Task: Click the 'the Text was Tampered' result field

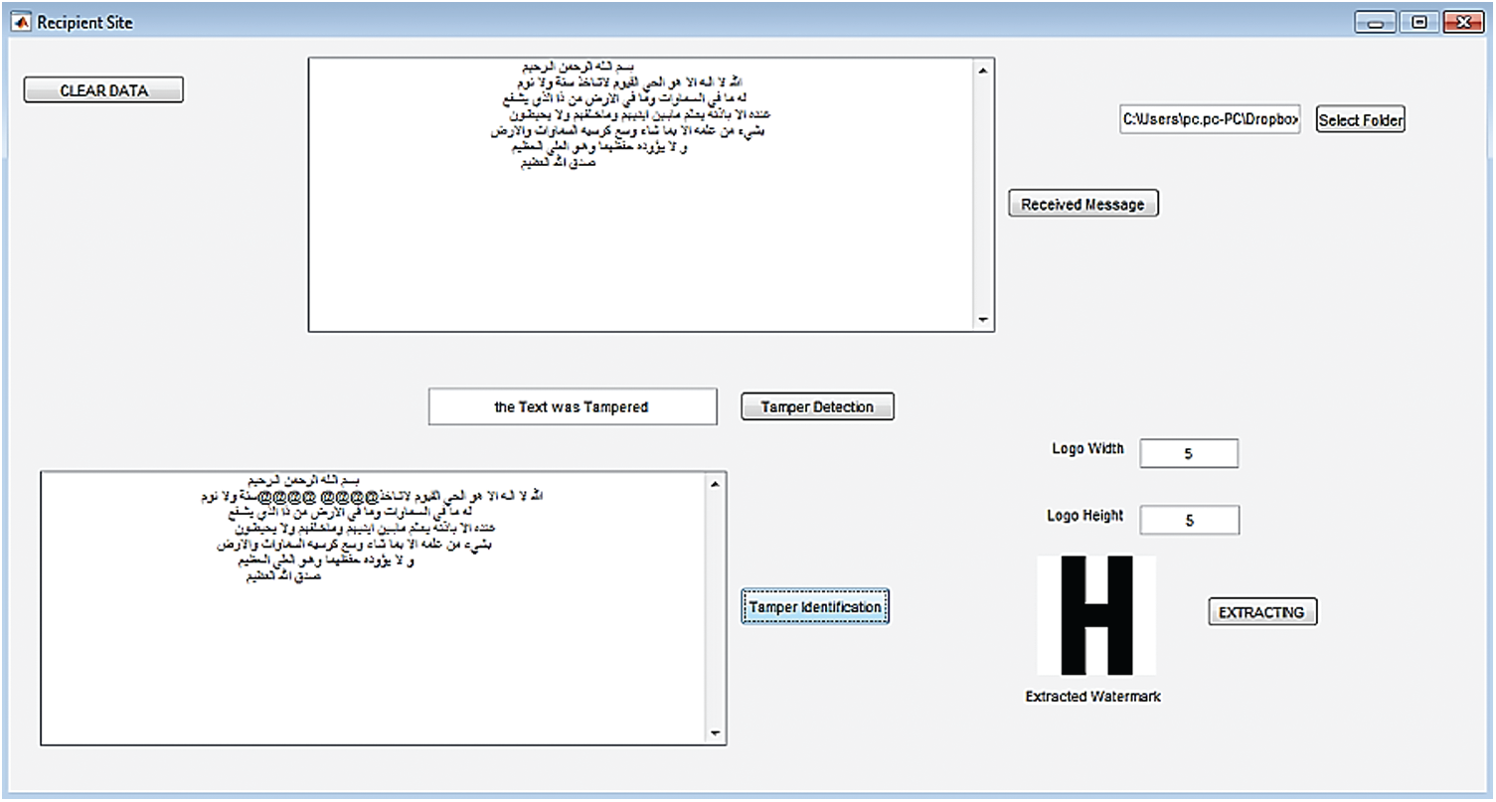Action: (x=572, y=406)
